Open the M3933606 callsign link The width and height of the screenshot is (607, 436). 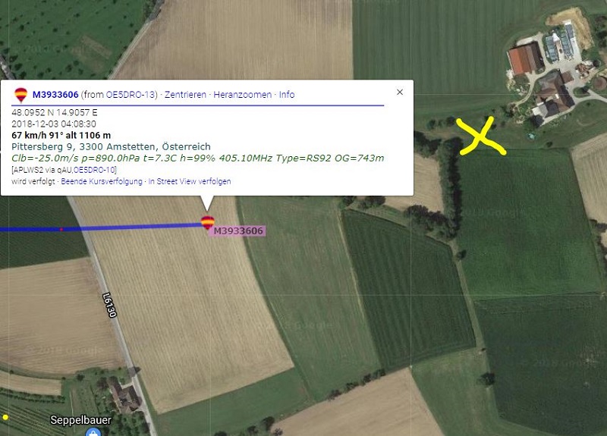[x=55, y=95]
